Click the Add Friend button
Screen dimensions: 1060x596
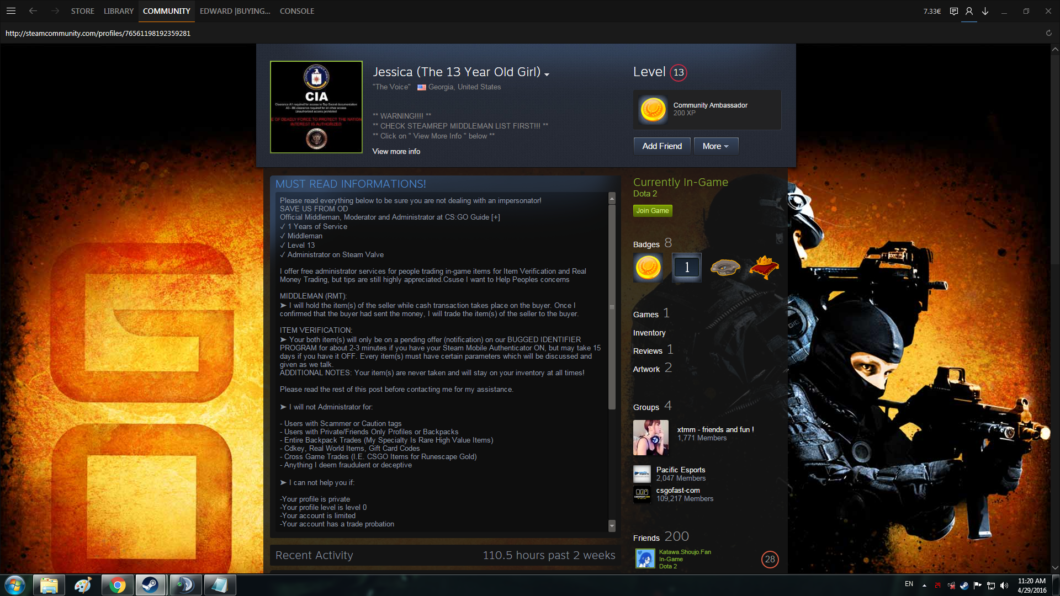661,146
